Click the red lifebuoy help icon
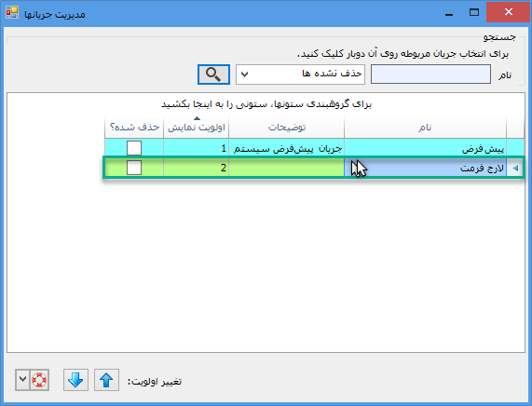 [39, 380]
